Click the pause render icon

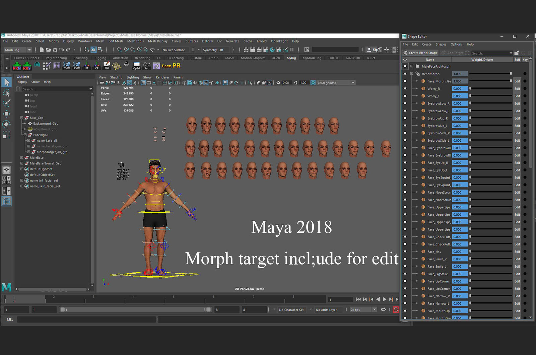(x=292, y=50)
